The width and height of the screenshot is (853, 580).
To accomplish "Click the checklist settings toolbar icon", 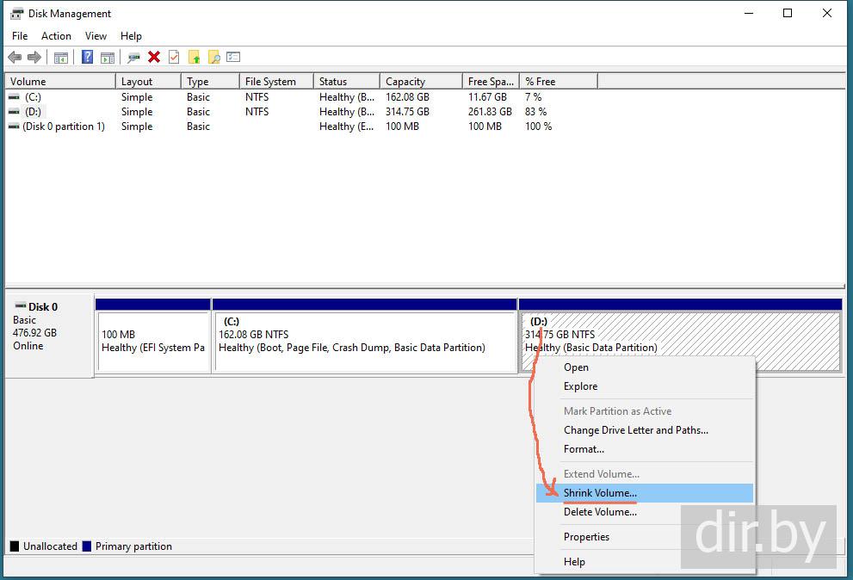I will pos(233,58).
